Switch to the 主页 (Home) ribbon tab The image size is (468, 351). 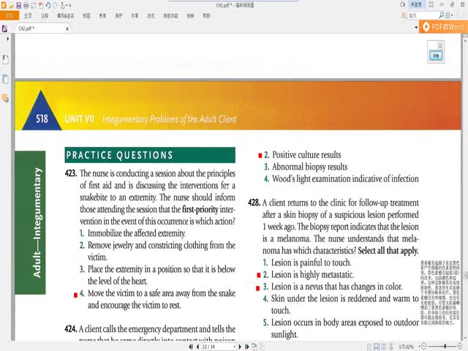coord(28,15)
